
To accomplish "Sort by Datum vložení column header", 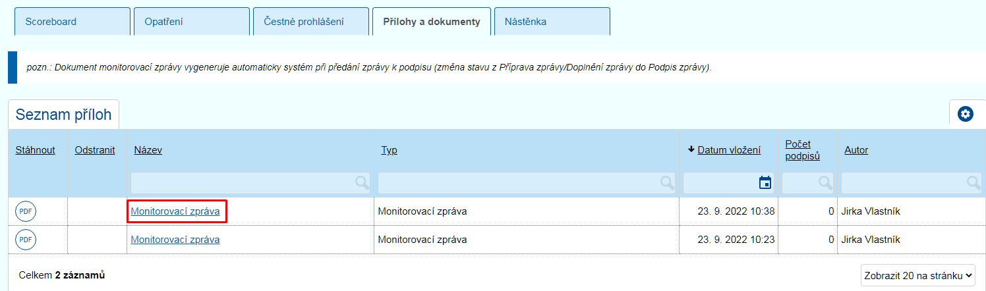I will coord(729,150).
